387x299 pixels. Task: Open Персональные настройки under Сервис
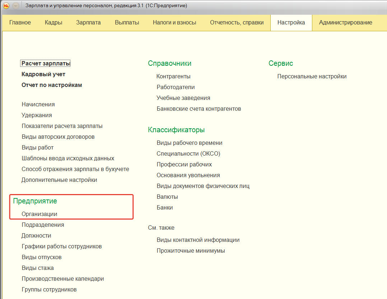(312, 76)
